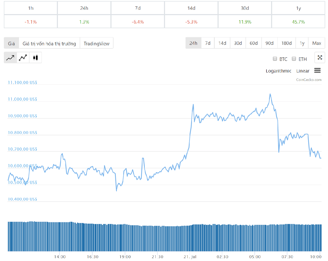Screen dimensions: 328x261
Task: Click the 10.900,00 US$ axis label
Action: pos(23,116)
